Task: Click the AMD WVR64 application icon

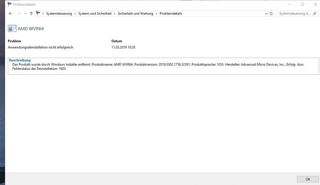Action: click(12, 28)
